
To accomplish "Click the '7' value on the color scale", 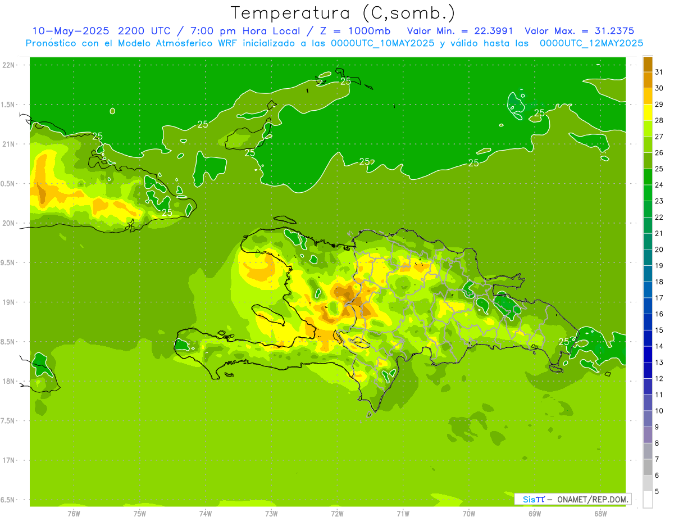I will [657, 460].
